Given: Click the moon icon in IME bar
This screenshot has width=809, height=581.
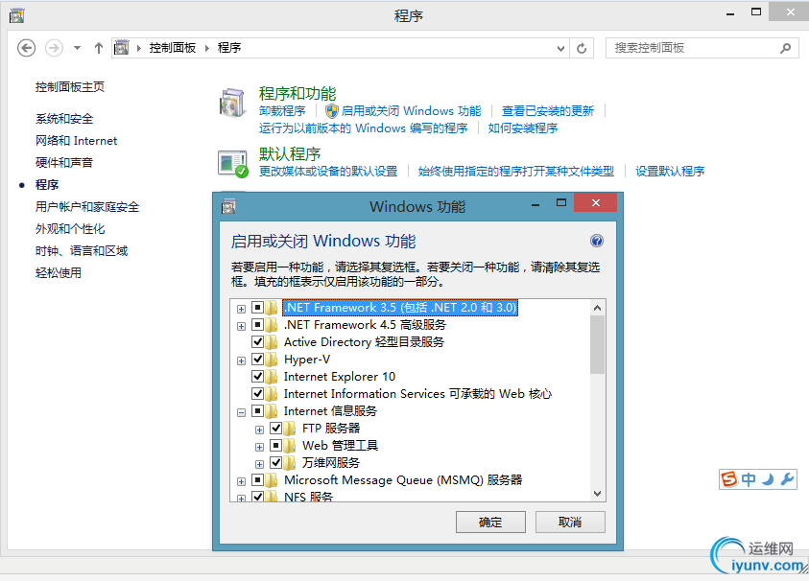Looking at the screenshot, I should point(768,479).
